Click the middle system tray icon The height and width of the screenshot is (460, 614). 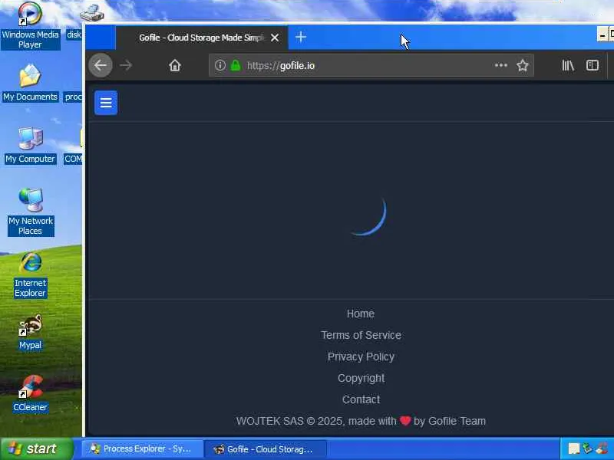(587, 449)
